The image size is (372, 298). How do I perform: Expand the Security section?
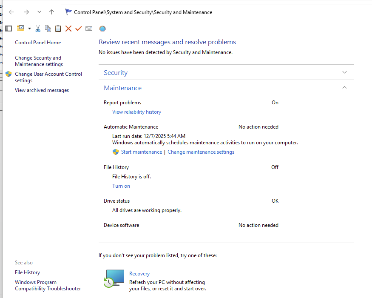tap(344, 72)
